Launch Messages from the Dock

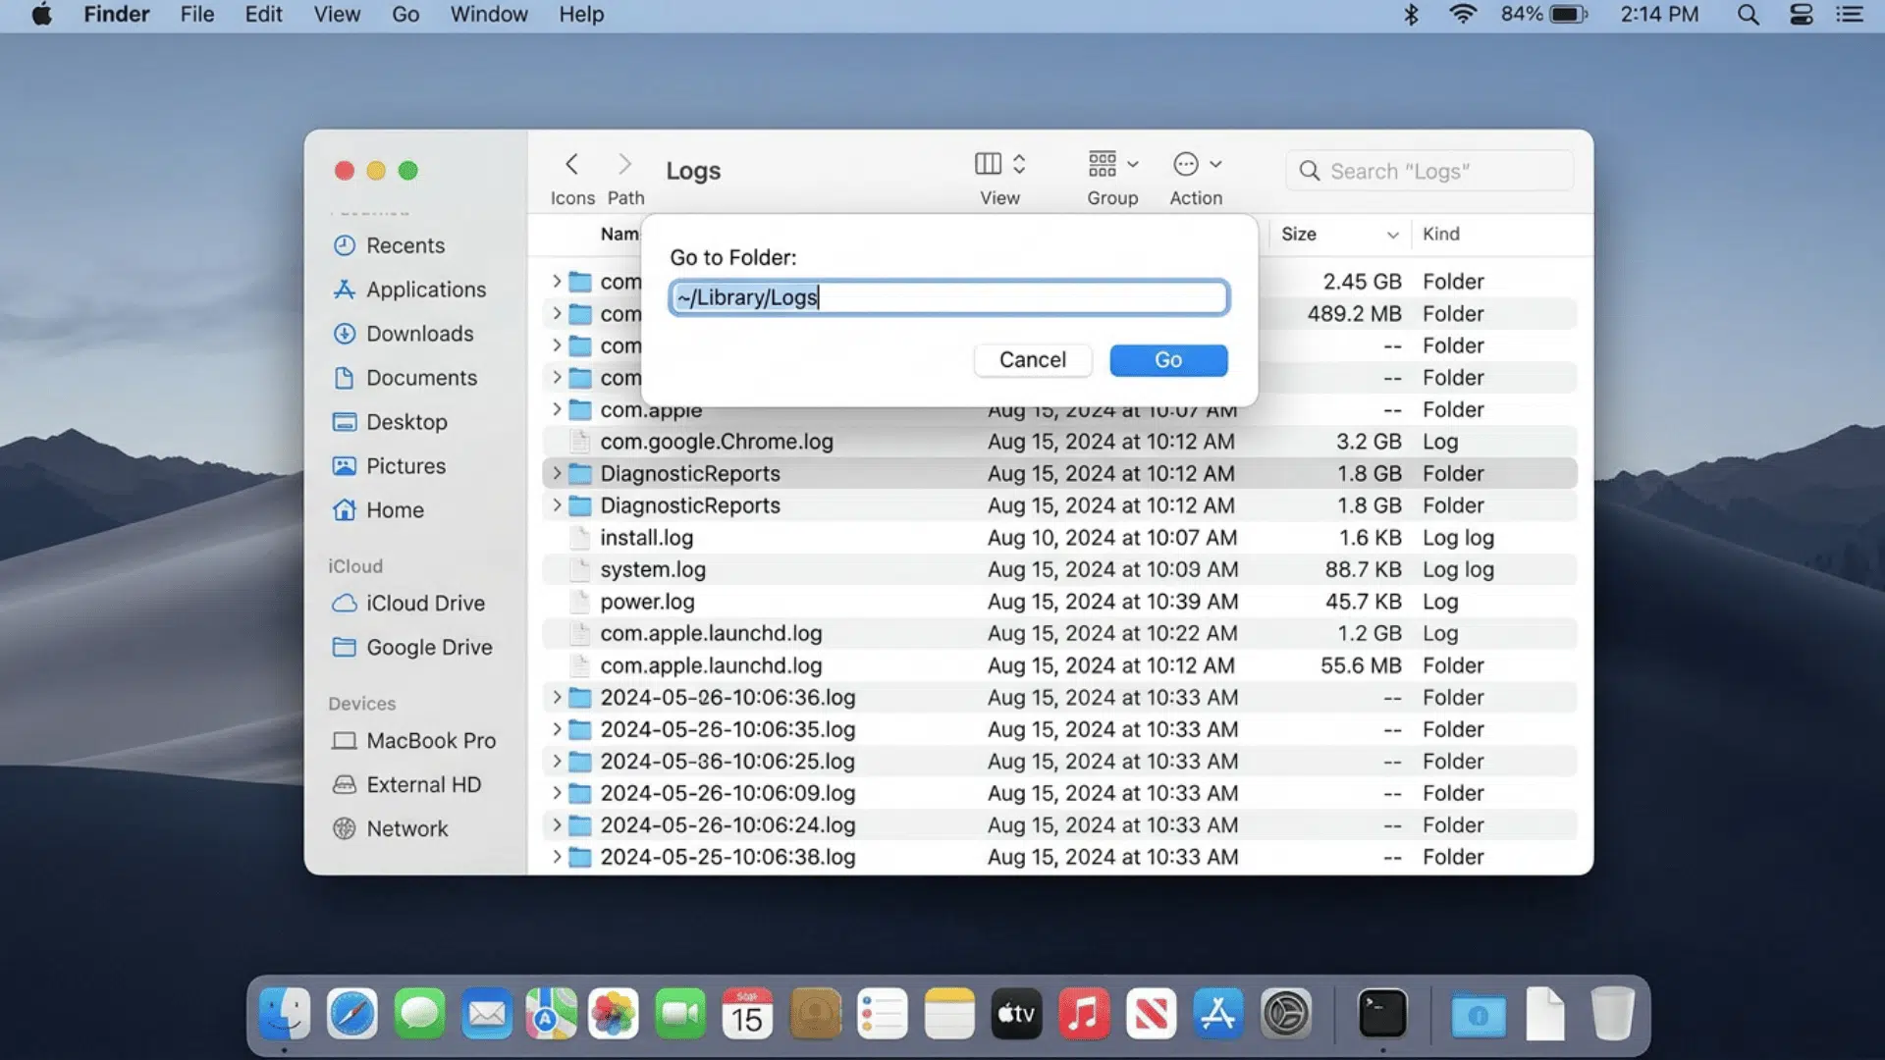[419, 1014]
